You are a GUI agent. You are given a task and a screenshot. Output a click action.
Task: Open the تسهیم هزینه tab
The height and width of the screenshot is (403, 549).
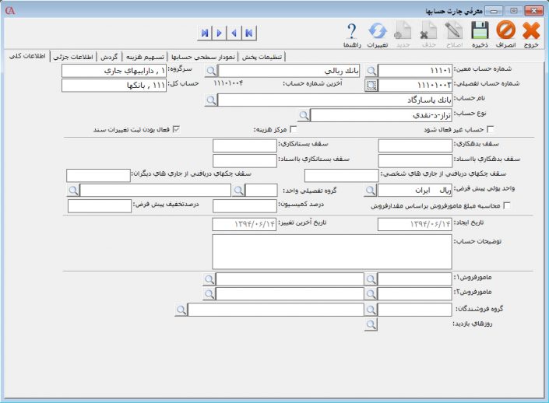[145, 57]
